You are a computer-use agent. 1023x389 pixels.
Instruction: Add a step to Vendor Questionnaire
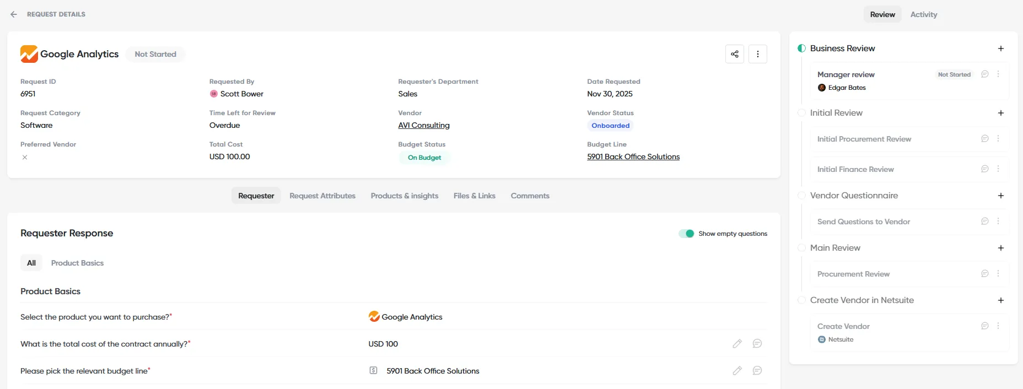[1001, 196]
